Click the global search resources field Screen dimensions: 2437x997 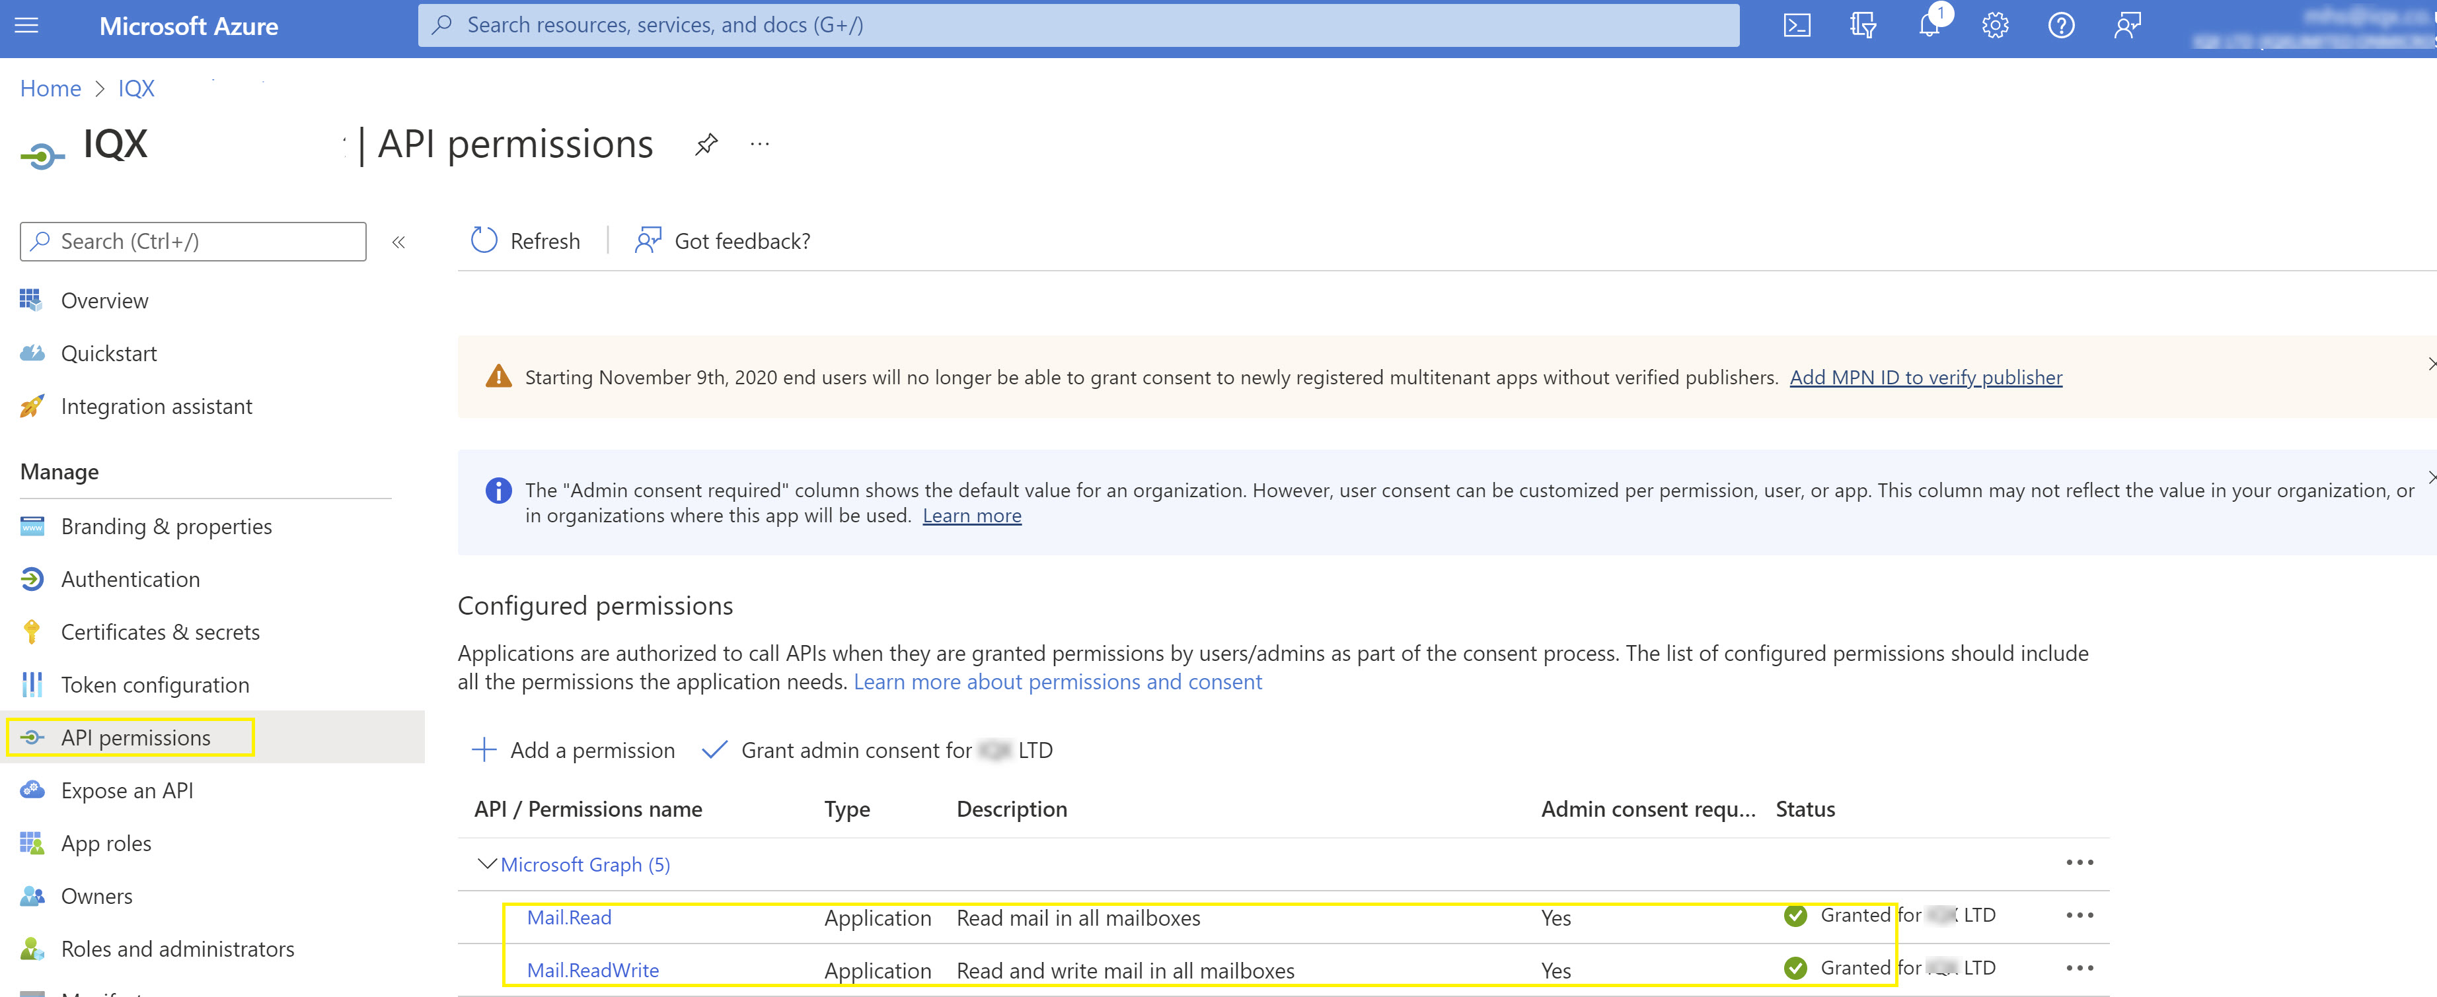tap(1078, 26)
